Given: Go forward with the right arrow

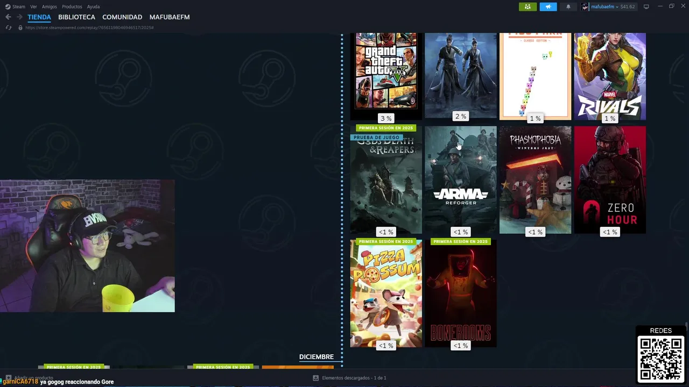Looking at the screenshot, I should pos(19,17).
